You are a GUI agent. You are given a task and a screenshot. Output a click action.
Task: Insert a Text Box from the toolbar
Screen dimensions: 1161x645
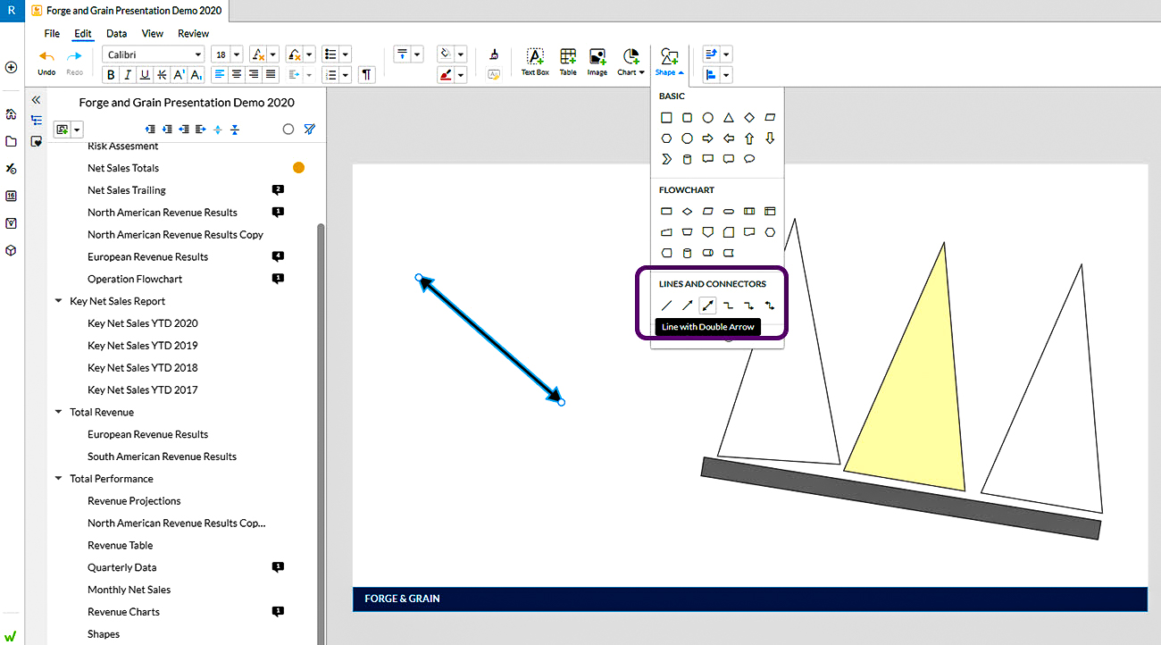pyautogui.click(x=535, y=61)
